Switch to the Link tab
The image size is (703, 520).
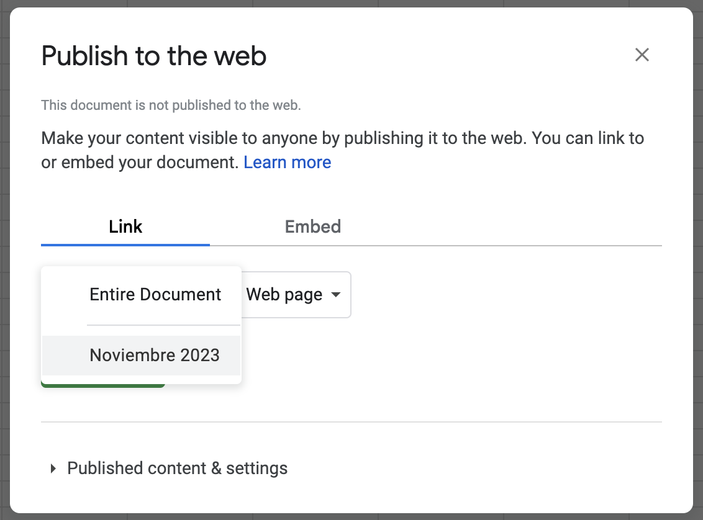(125, 226)
